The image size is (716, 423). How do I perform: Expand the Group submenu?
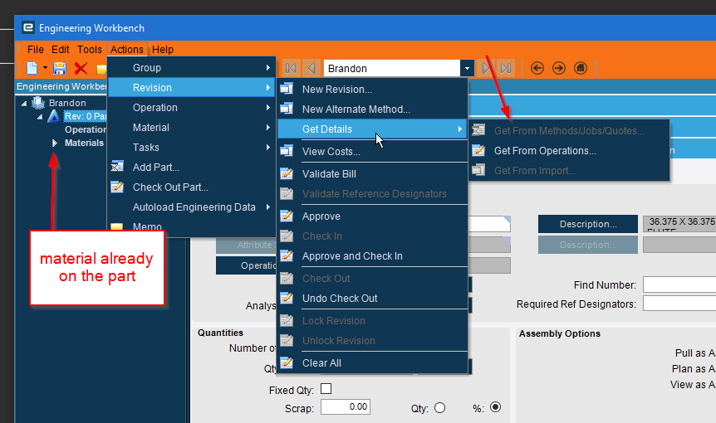coord(191,67)
